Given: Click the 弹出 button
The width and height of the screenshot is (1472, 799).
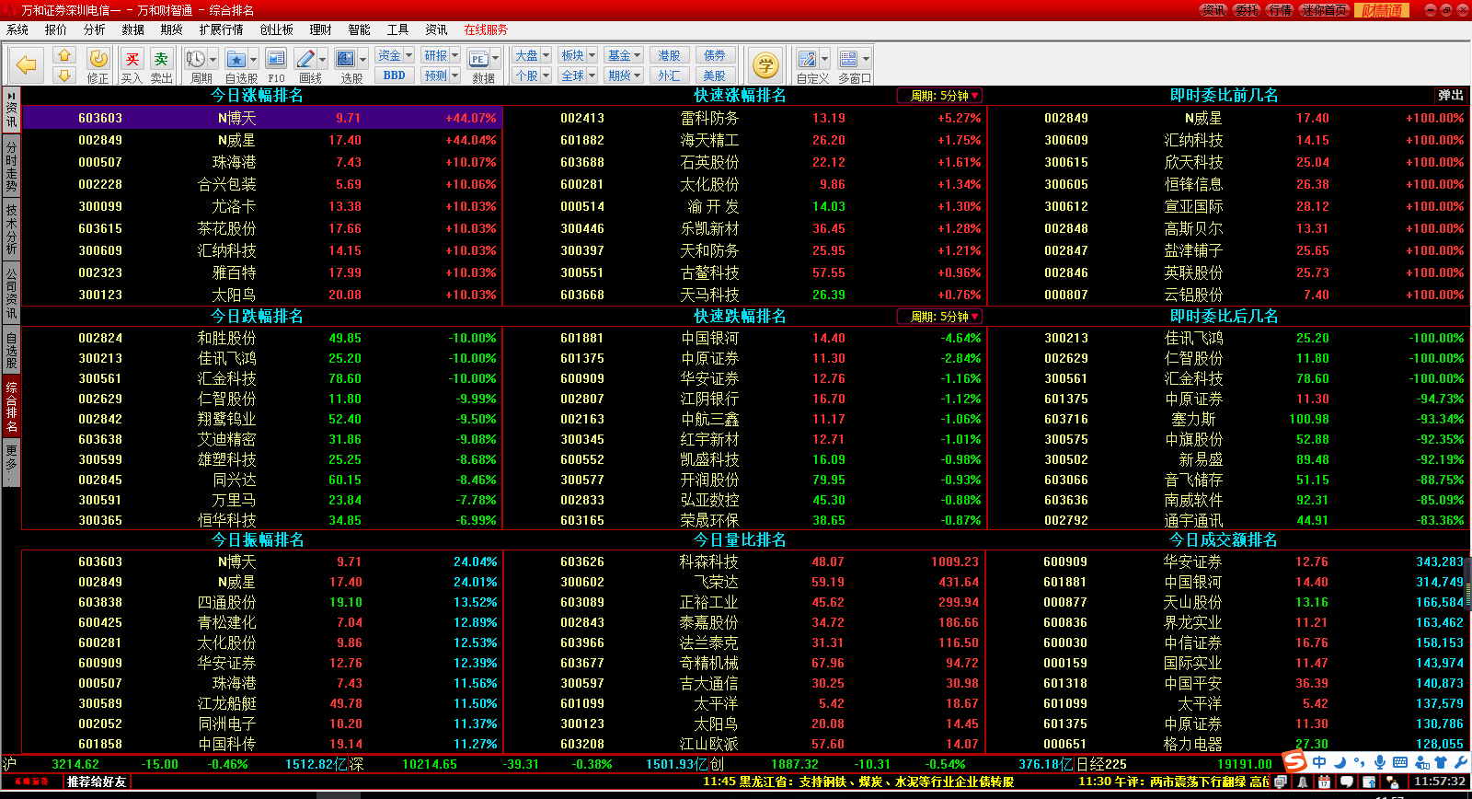Looking at the screenshot, I should [1451, 96].
